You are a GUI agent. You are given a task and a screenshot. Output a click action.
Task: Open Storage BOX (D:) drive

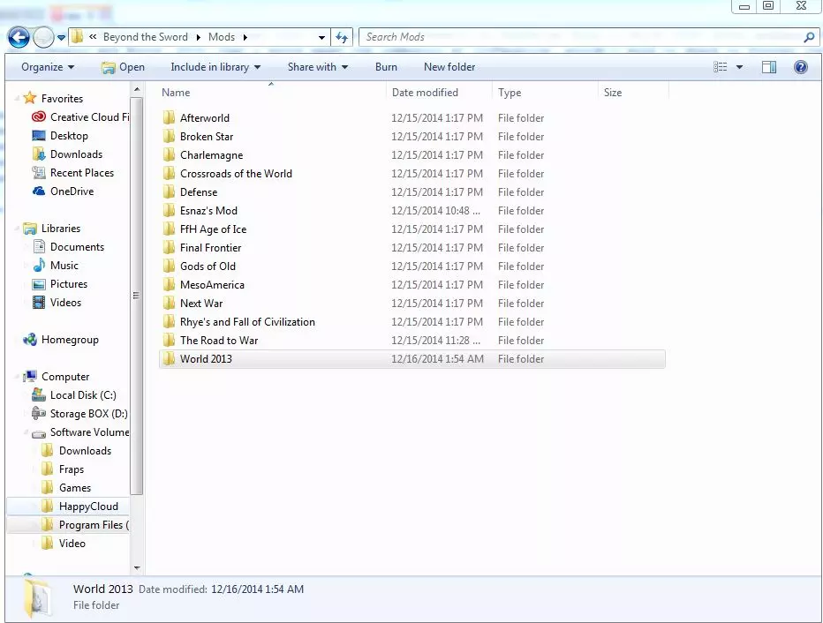coord(88,414)
